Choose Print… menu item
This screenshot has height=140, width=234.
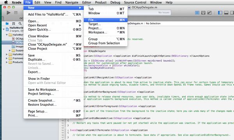coord(53,115)
